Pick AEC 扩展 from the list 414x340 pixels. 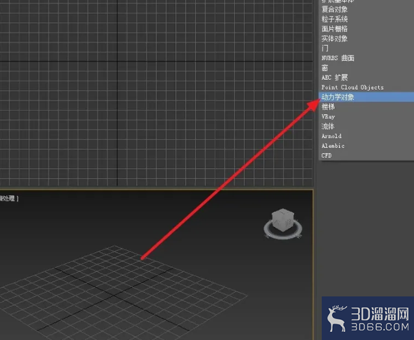point(366,78)
